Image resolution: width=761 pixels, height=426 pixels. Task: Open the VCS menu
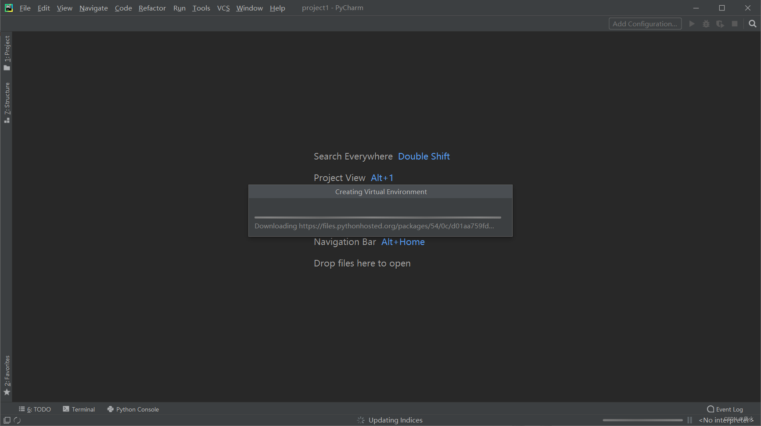tap(223, 8)
